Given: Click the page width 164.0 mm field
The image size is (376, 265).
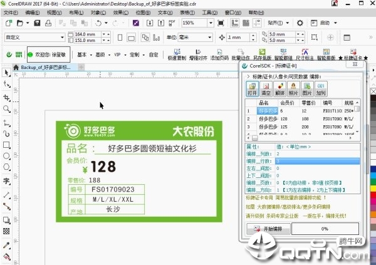Looking at the screenshot, I should click(87, 34).
